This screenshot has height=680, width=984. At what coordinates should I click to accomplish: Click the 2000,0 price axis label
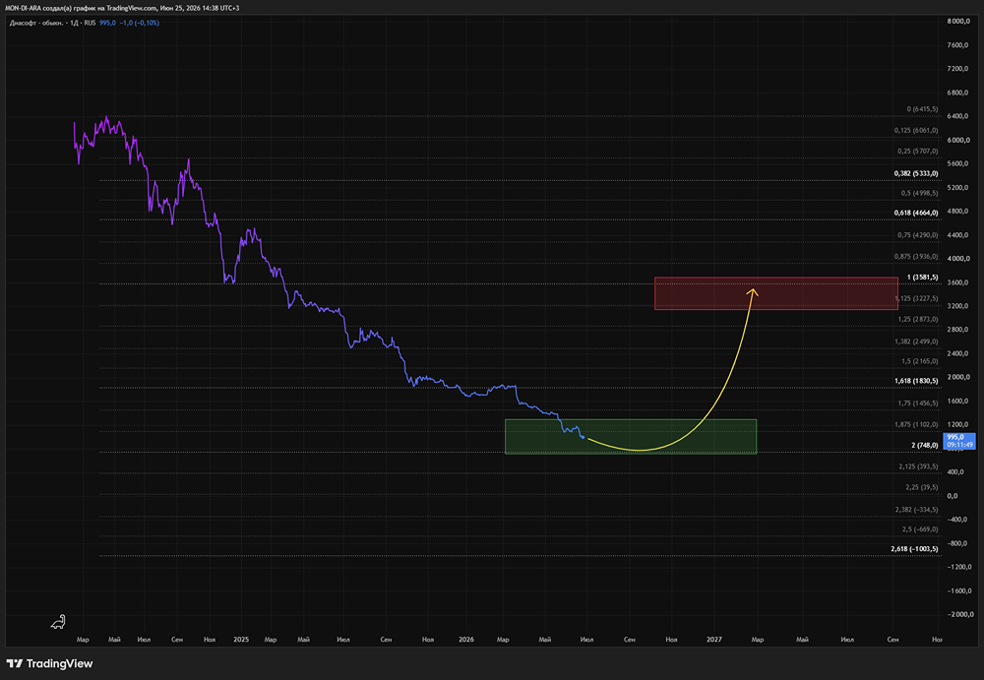tap(958, 377)
